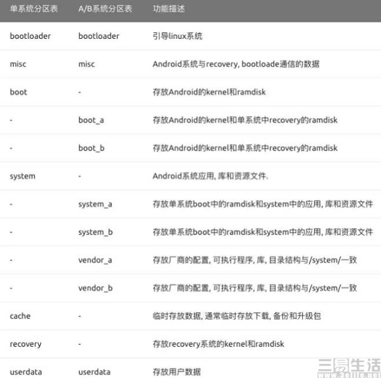The height and width of the screenshot is (378, 381).
Task: Click the description in the vendor_b row
Action: pyautogui.click(x=255, y=288)
